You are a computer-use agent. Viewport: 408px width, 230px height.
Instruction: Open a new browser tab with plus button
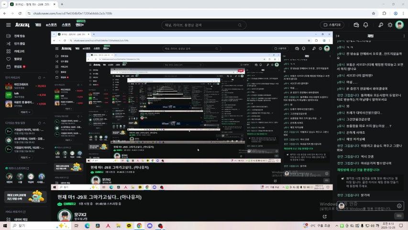point(62,4)
